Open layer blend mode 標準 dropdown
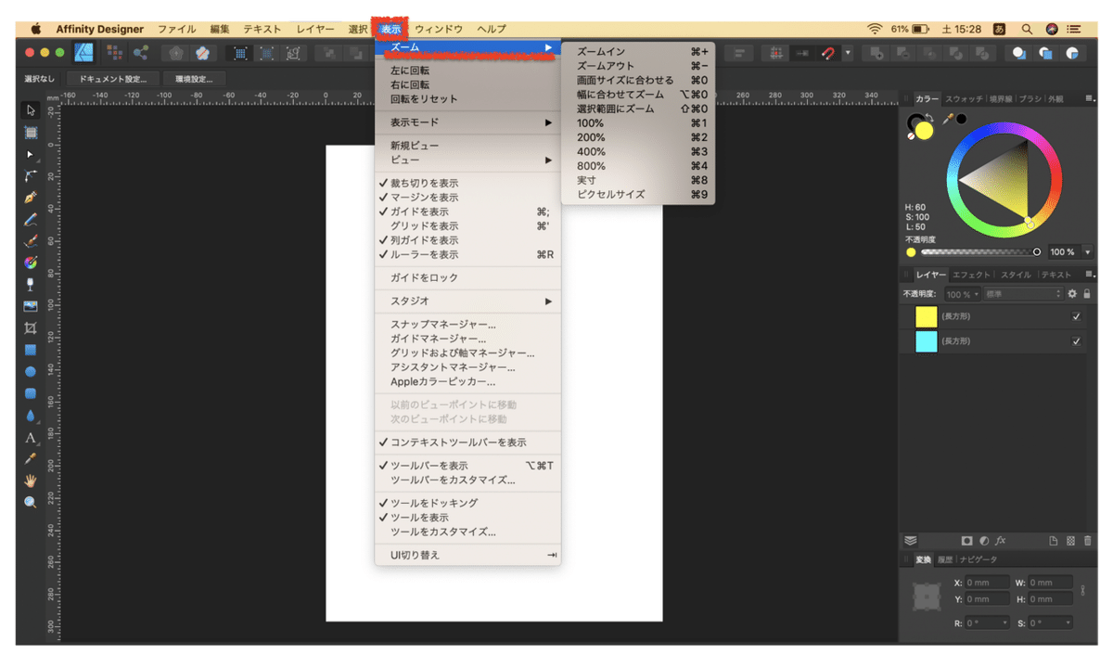This screenshot has width=1113, height=667. pos(1023,294)
